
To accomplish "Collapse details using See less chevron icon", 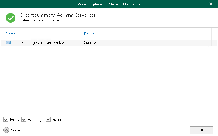I will (x=6, y=130).
